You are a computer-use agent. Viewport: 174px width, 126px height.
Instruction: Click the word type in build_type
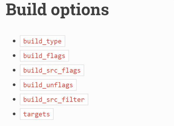[54, 42]
